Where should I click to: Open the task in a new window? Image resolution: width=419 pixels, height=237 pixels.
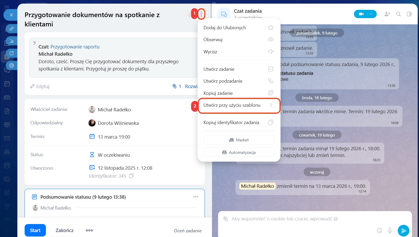(11, 53)
